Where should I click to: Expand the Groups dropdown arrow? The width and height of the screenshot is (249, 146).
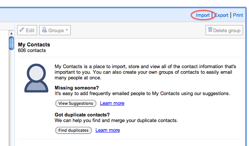tap(67, 30)
